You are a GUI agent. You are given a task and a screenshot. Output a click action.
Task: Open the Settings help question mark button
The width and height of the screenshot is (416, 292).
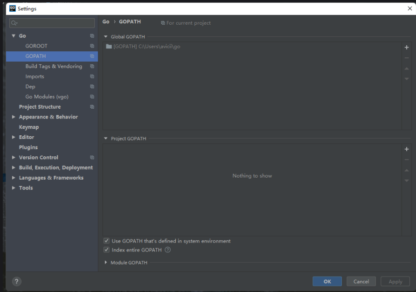click(16, 281)
